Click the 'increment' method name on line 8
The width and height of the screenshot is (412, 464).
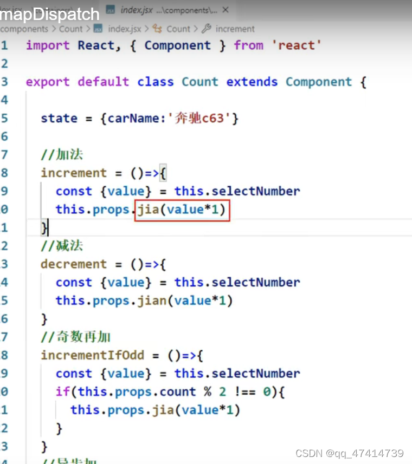pyautogui.click(x=74, y=173)
